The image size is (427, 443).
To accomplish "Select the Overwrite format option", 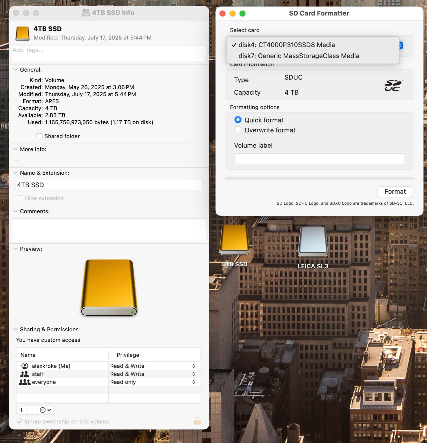I will 238,130.
